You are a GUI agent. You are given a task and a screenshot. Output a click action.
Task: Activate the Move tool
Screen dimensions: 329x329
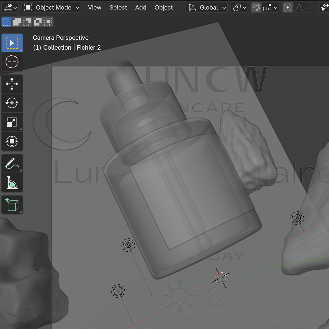tap(12, 84)
